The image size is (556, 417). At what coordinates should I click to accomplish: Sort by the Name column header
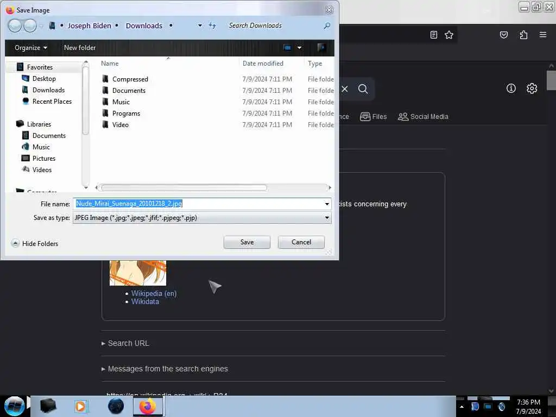point(110,64)
